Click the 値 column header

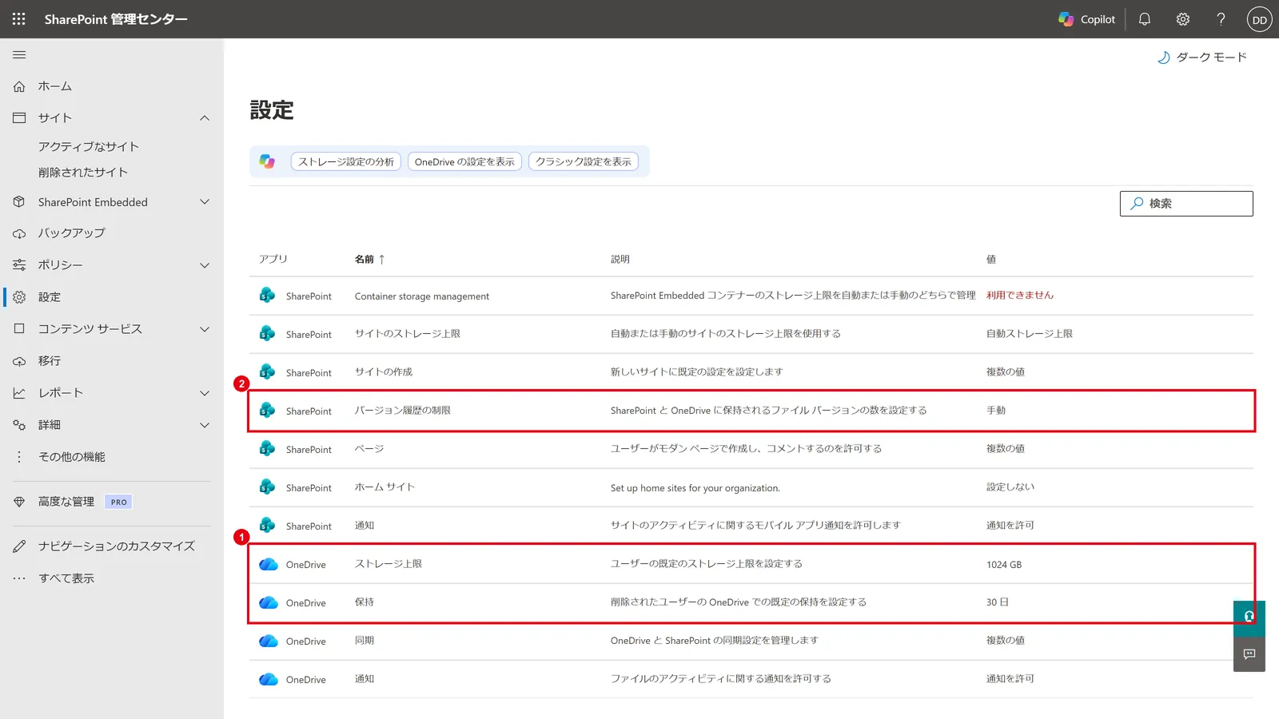coord(991,260)
